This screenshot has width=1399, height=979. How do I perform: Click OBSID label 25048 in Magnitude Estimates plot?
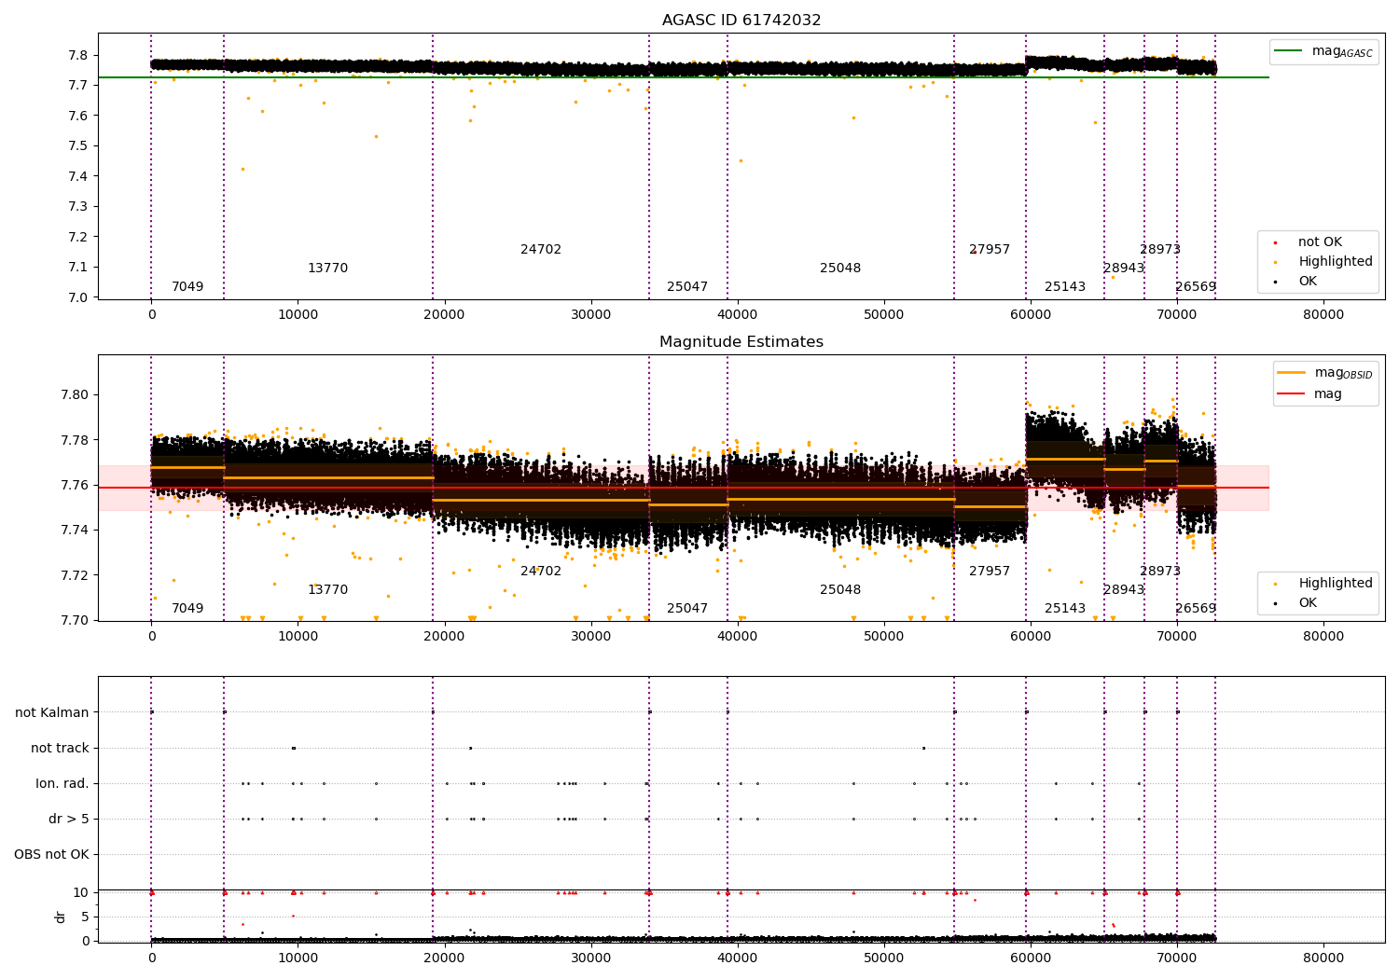pyautogui.click(x=840, y=590)
